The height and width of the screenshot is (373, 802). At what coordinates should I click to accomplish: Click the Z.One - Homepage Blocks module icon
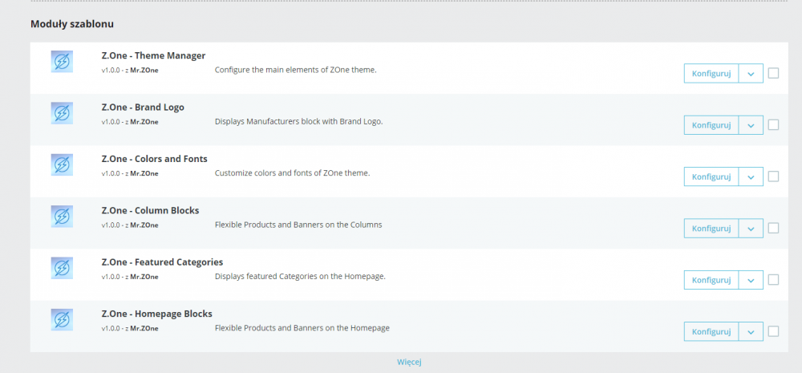click(62, 320)
